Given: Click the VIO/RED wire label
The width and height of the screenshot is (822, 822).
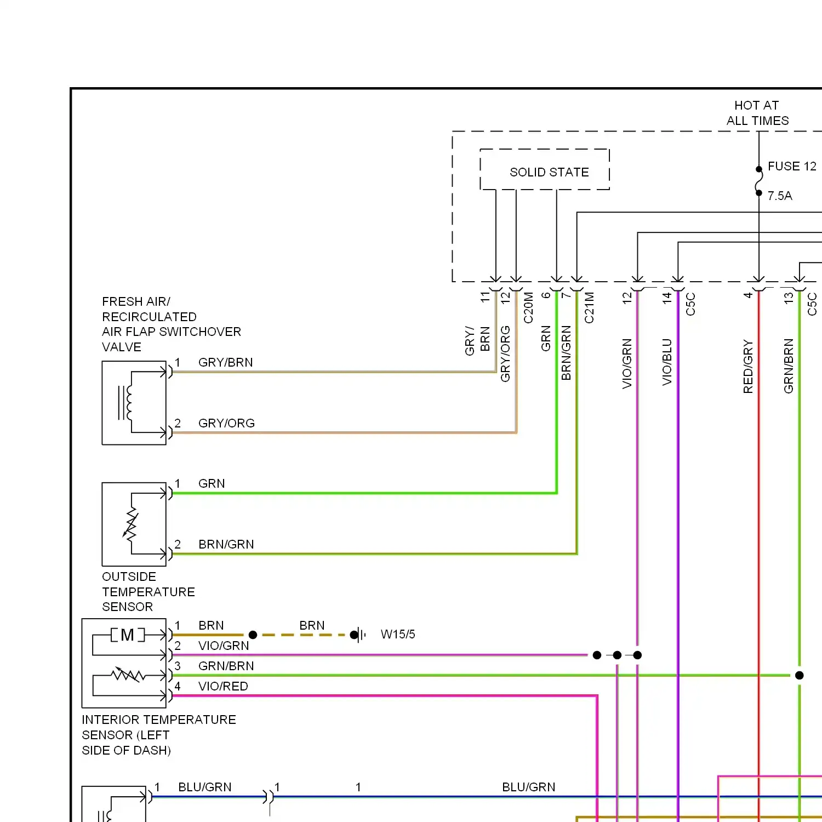Looking at the screenshot, I should tap(223, 686).
